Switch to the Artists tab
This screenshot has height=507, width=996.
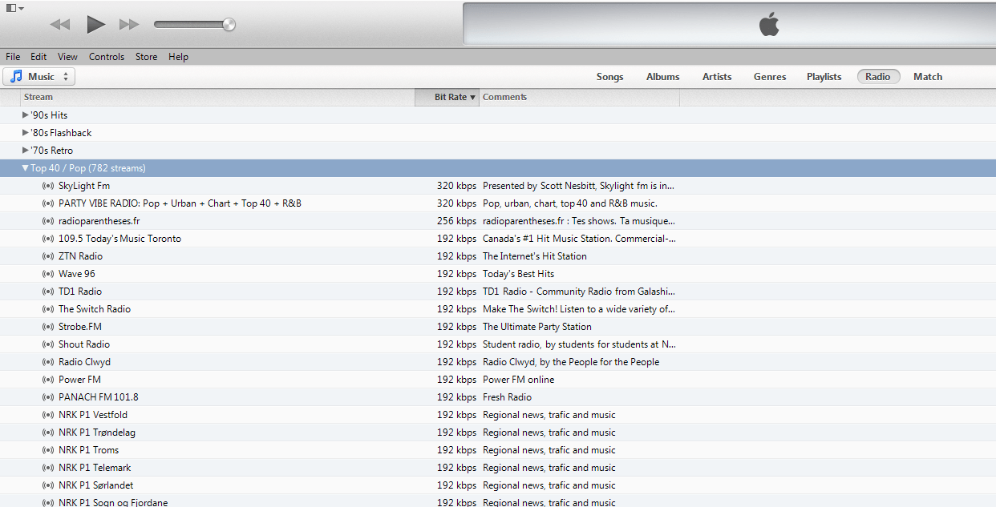pyautogui.click(x=717, y=77)
